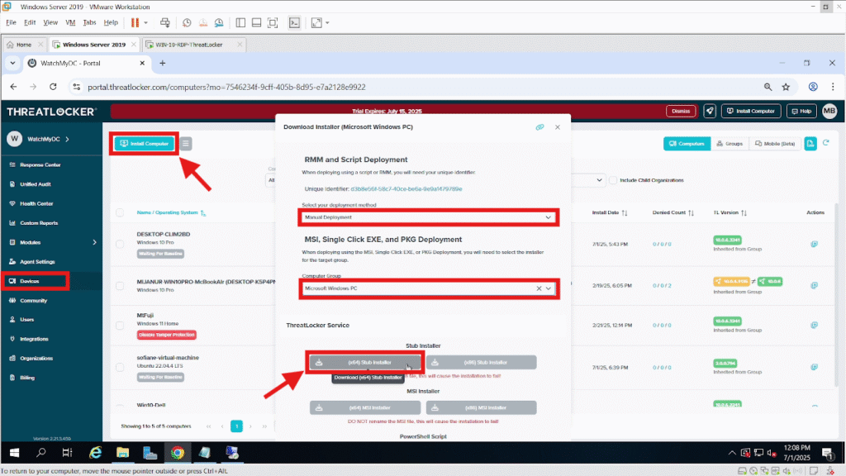Go to page 1 in pagination
Screen dimensions: 846x476
236,426
